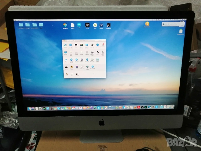Open Internet Accounts preferences

(71, 61)
